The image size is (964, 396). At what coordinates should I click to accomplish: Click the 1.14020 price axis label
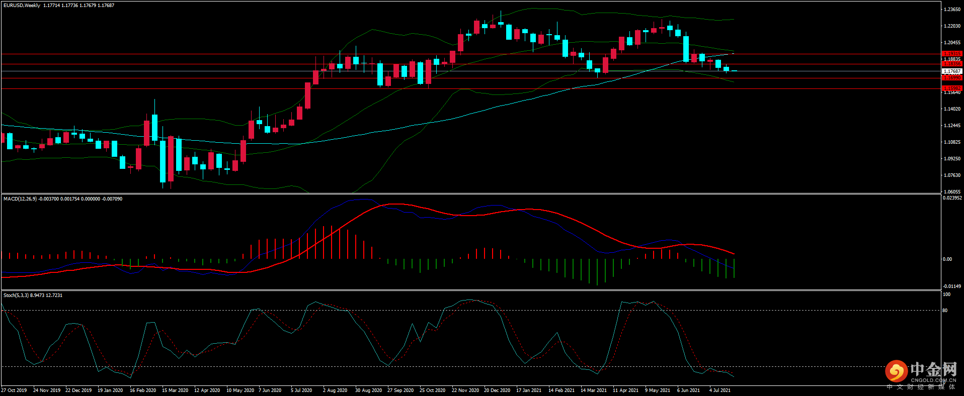[x=952, y=109]
